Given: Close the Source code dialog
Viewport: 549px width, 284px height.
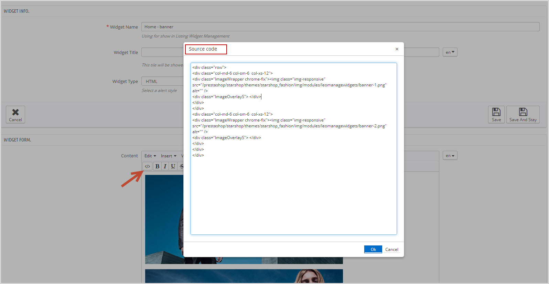Looking at the screenshot, I should coord(397,49).
